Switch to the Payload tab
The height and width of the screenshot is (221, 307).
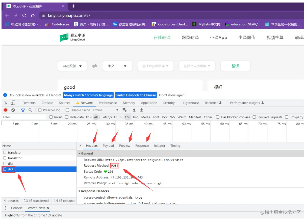108,145
